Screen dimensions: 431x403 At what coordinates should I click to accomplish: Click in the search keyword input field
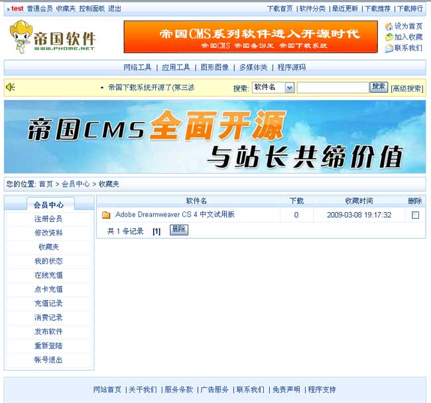click(332, 87)
